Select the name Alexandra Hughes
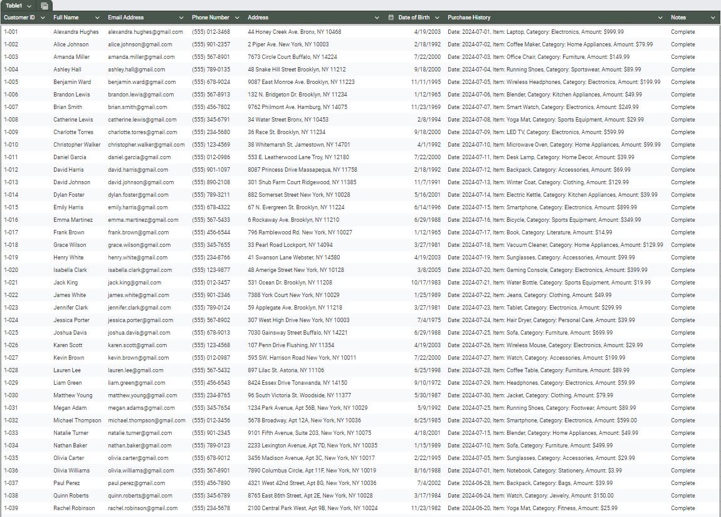The width and height of the screenshot is (721, 517). pyautogui.click(x=76, y=32)
